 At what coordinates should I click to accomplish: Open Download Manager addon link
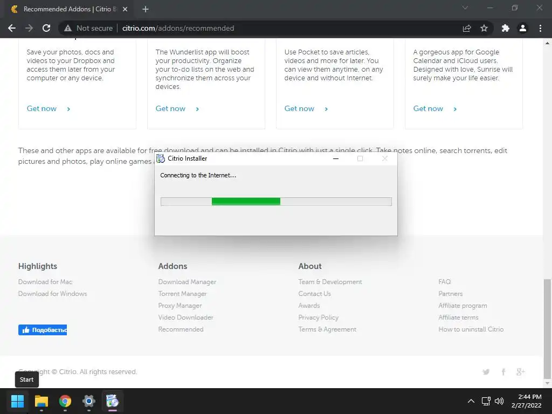[187, 281]
